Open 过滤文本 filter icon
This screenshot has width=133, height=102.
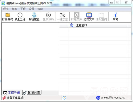pos(89,15)
